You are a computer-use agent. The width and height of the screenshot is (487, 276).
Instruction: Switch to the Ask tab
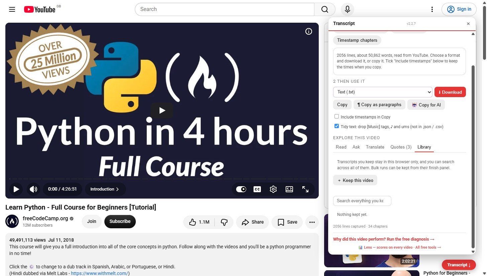pyautogui.click(x=356, y=147)
